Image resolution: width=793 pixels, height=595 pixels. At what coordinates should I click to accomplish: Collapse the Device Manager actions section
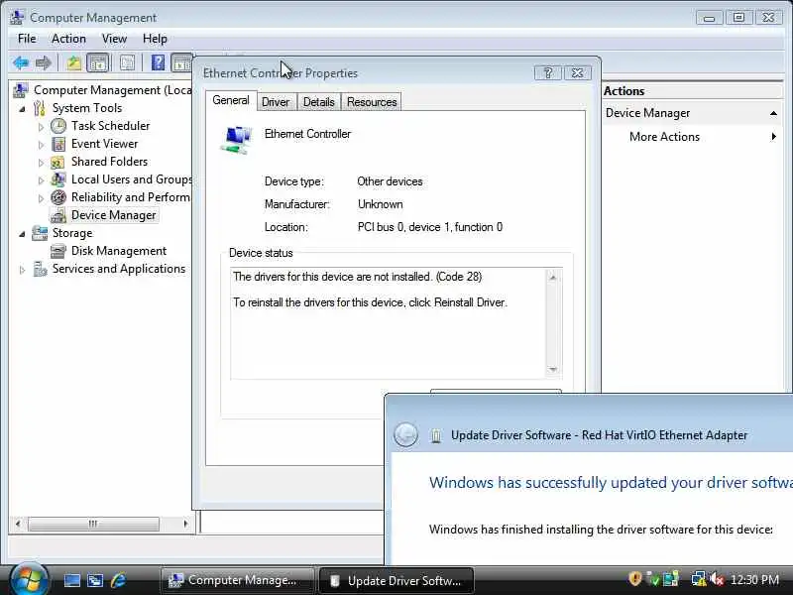pyautogui.click(x=773, y=113)
